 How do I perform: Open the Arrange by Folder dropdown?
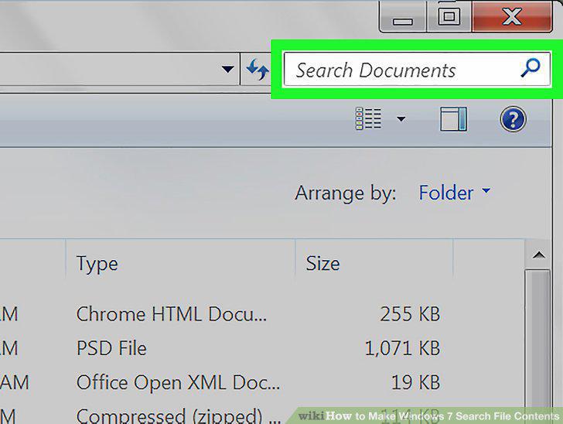[x=454, y=193]
